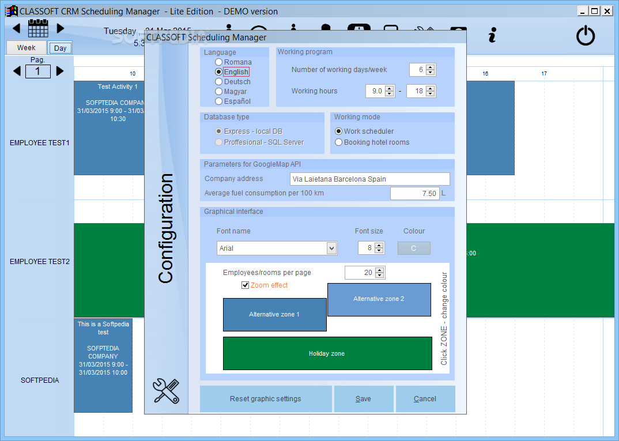The image size is (619, 441).
Task: Go to previous date with left arrow beside calendar
Action: [17, 28]
